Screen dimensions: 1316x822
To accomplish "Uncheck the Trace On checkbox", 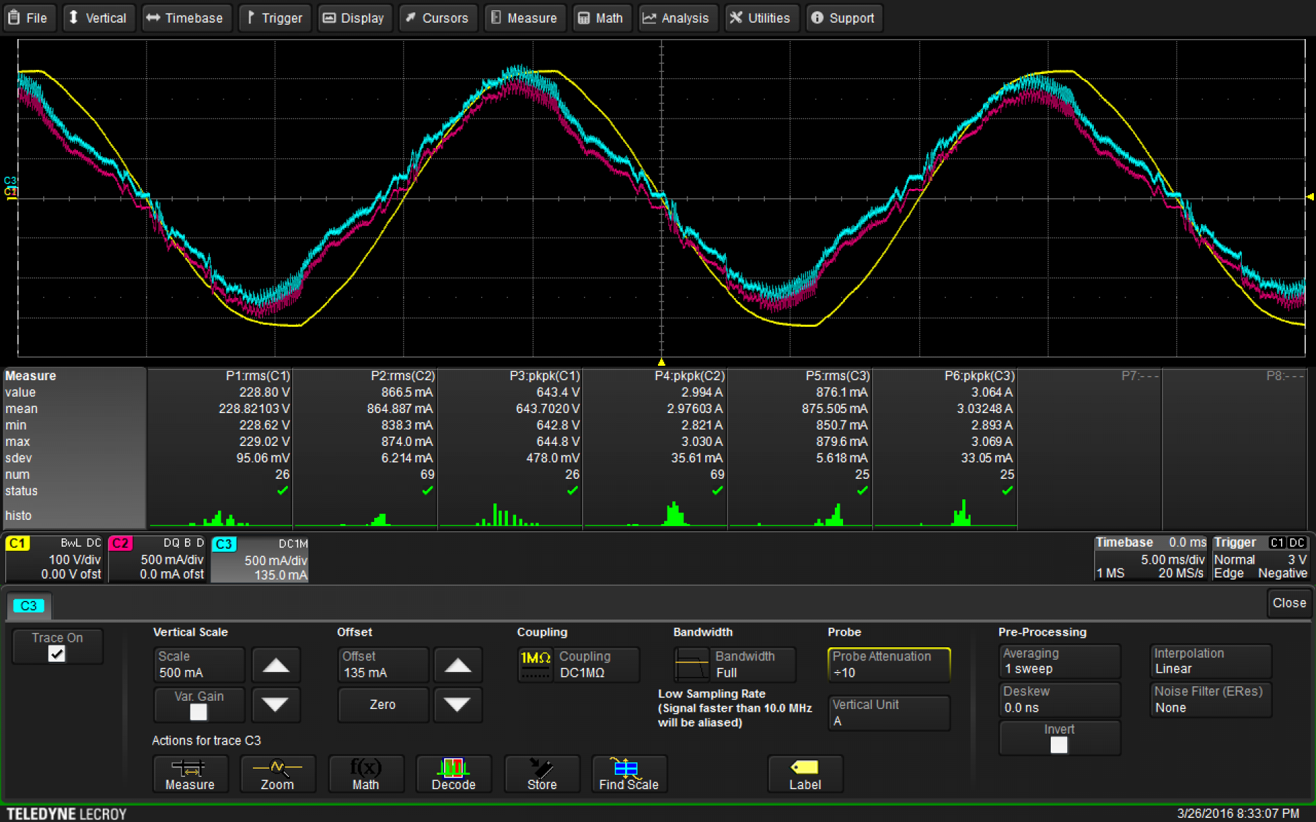I will pyautogui.click(x=57, y=654).
